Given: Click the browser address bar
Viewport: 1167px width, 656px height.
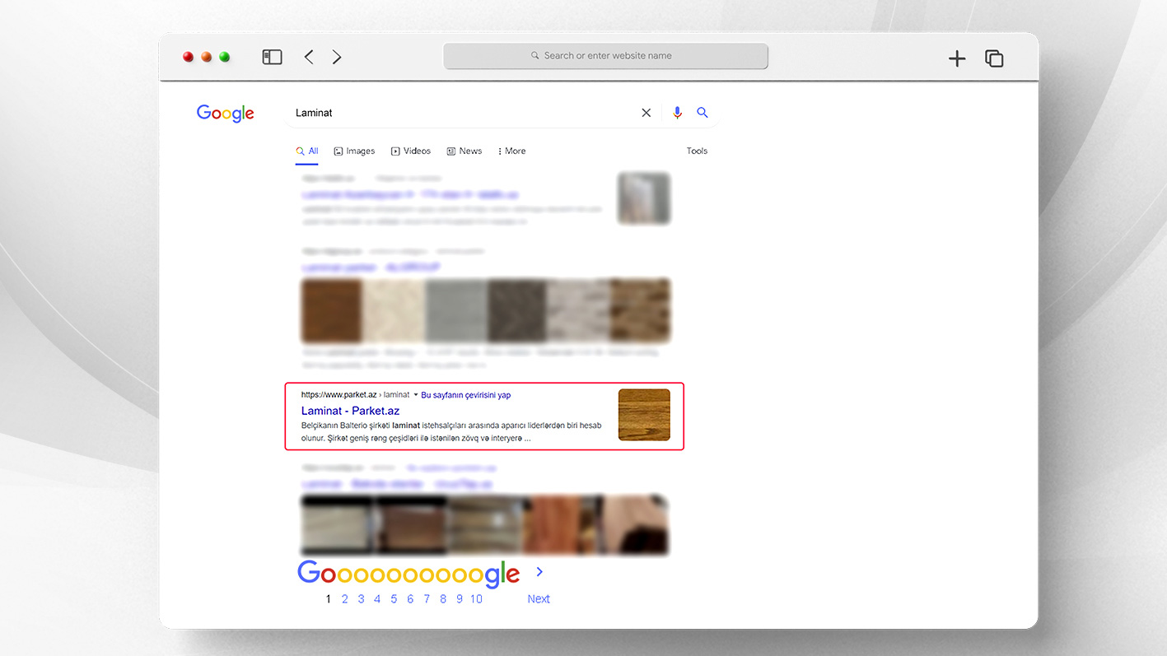Looking at the screenshot, I should coord(605,56).
